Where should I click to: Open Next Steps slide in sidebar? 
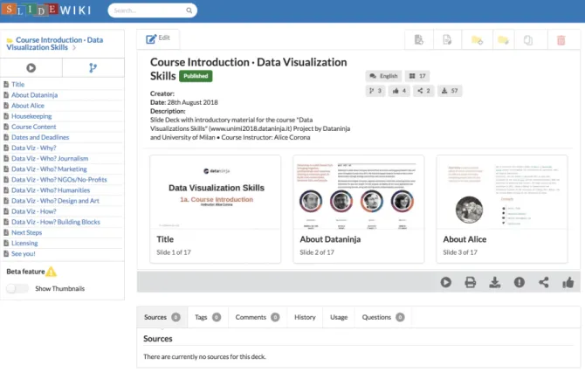tap(26, 232)
